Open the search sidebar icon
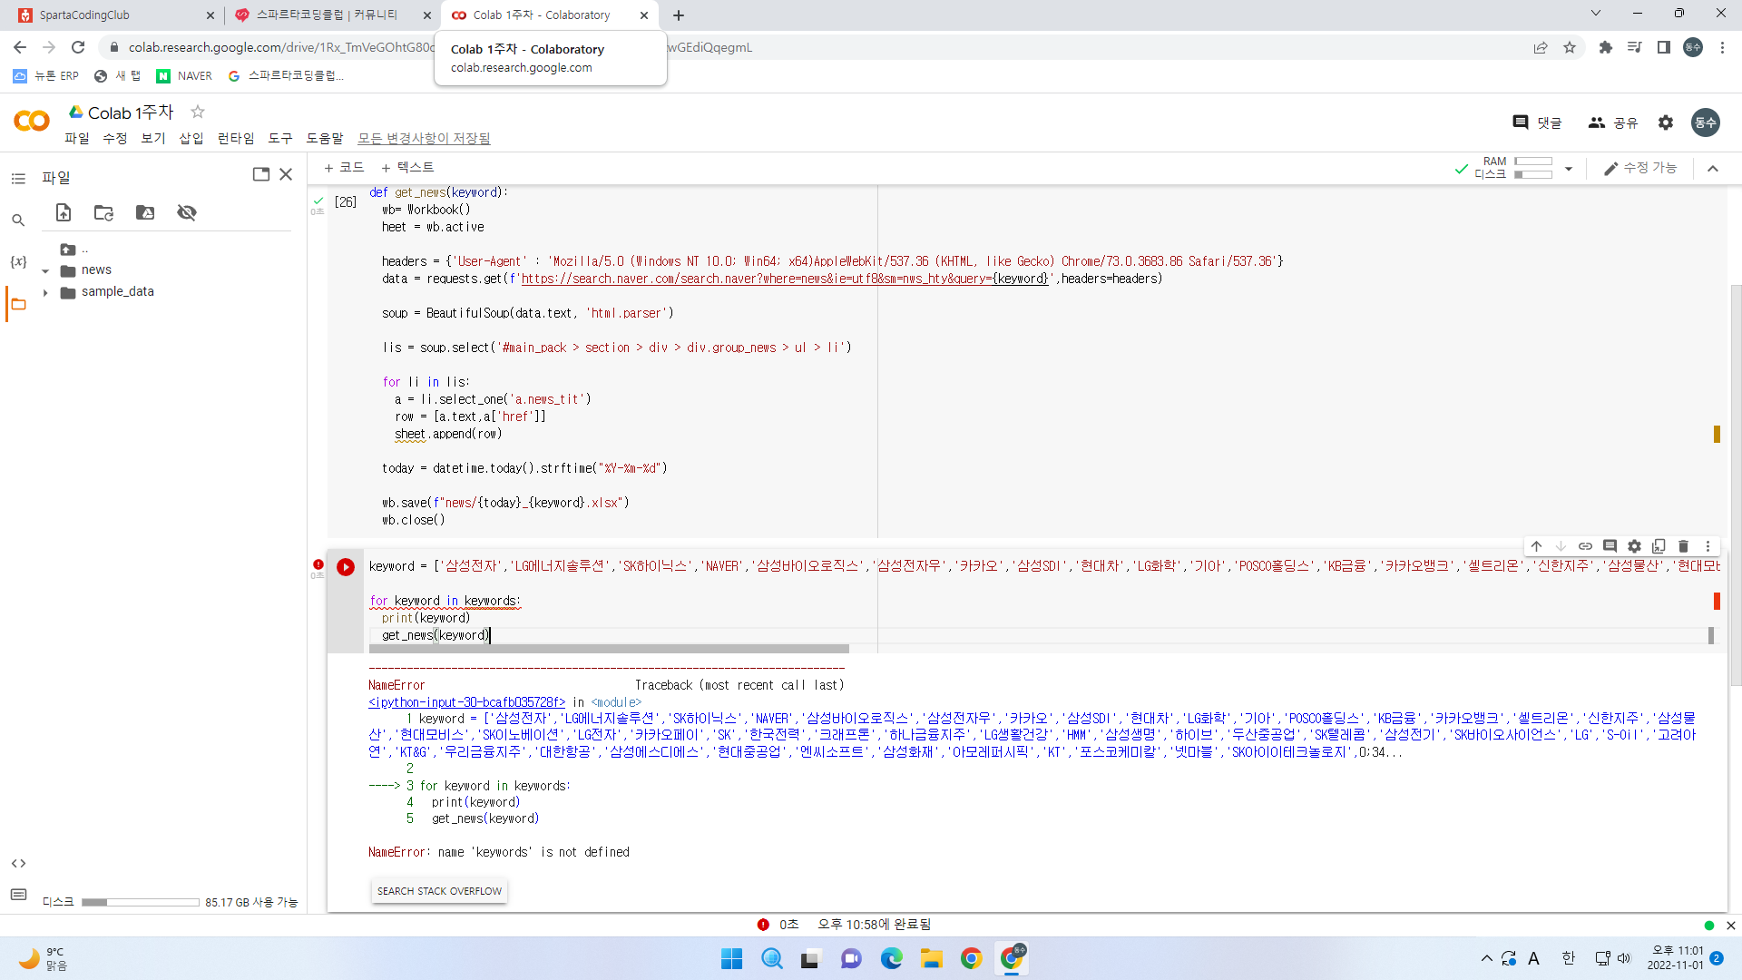The width and height of the screenshot is (1742, 980). (18, 220)
